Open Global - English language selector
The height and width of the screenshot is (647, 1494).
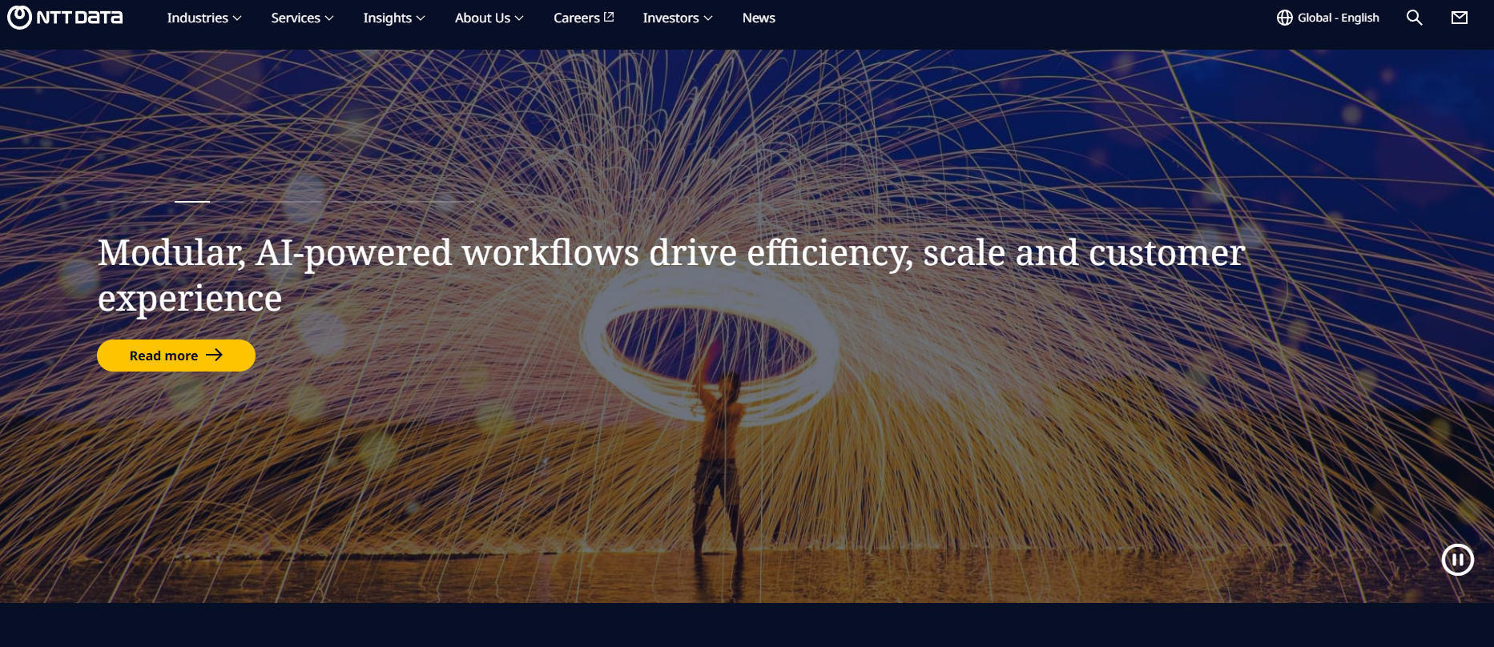click(x=1338, y=18)
